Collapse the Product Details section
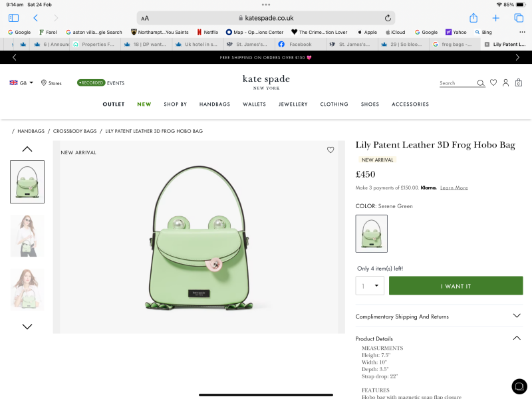 point(517,338)
